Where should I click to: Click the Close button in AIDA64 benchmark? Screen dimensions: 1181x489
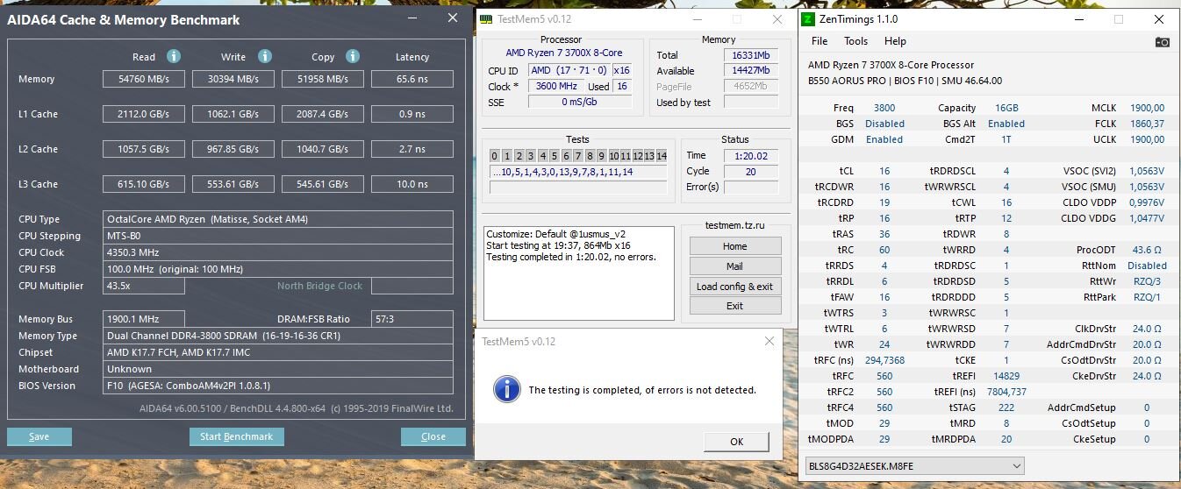433,436
